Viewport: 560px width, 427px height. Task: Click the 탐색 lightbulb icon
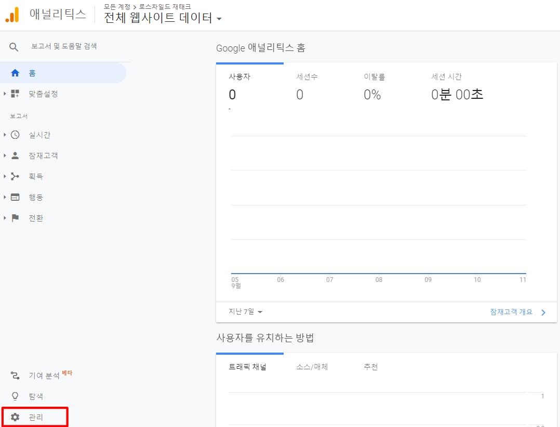point(15,396)
